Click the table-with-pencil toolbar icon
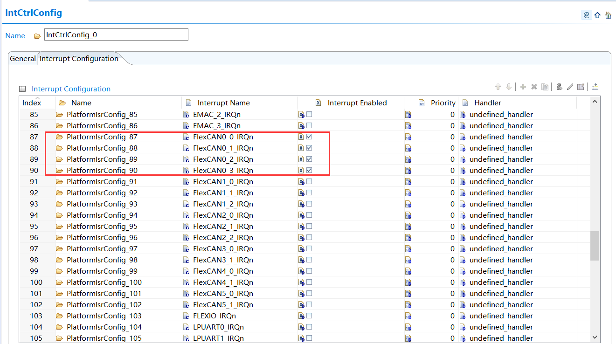This screenshot has width=616, height=344. (581, 87)
